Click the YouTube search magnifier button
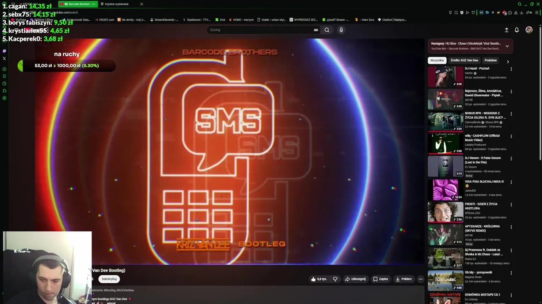The width and height of the screenshot is (542, 304). [x=327, y=30]
